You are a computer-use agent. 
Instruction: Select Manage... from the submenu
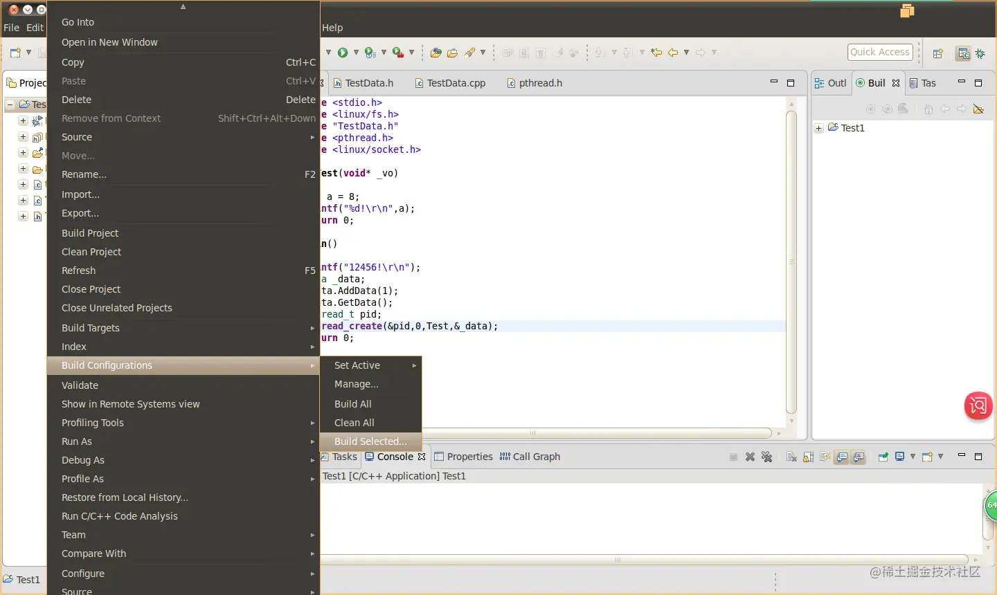(x=370, y=384)
